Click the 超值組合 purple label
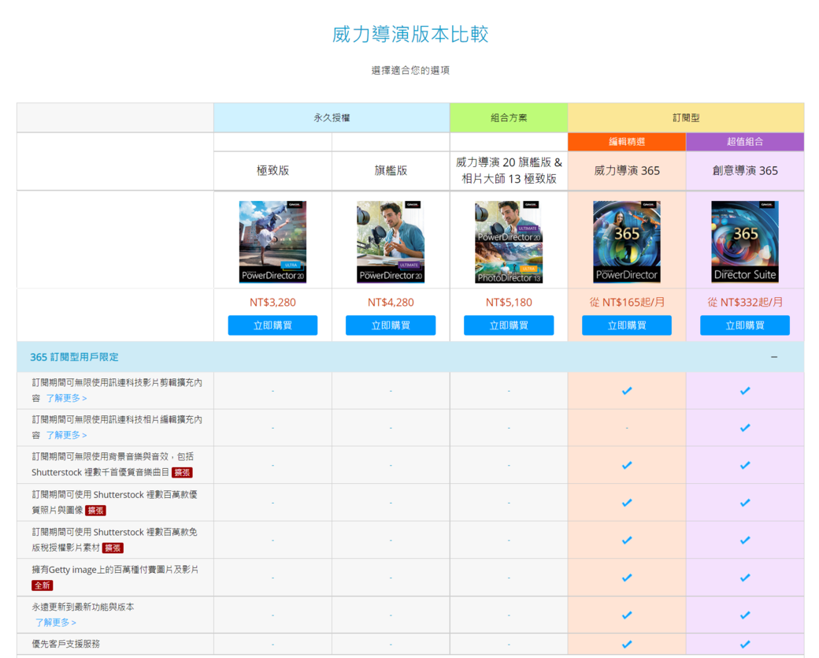Screen dimensions: 819x658 click(745, 142)
